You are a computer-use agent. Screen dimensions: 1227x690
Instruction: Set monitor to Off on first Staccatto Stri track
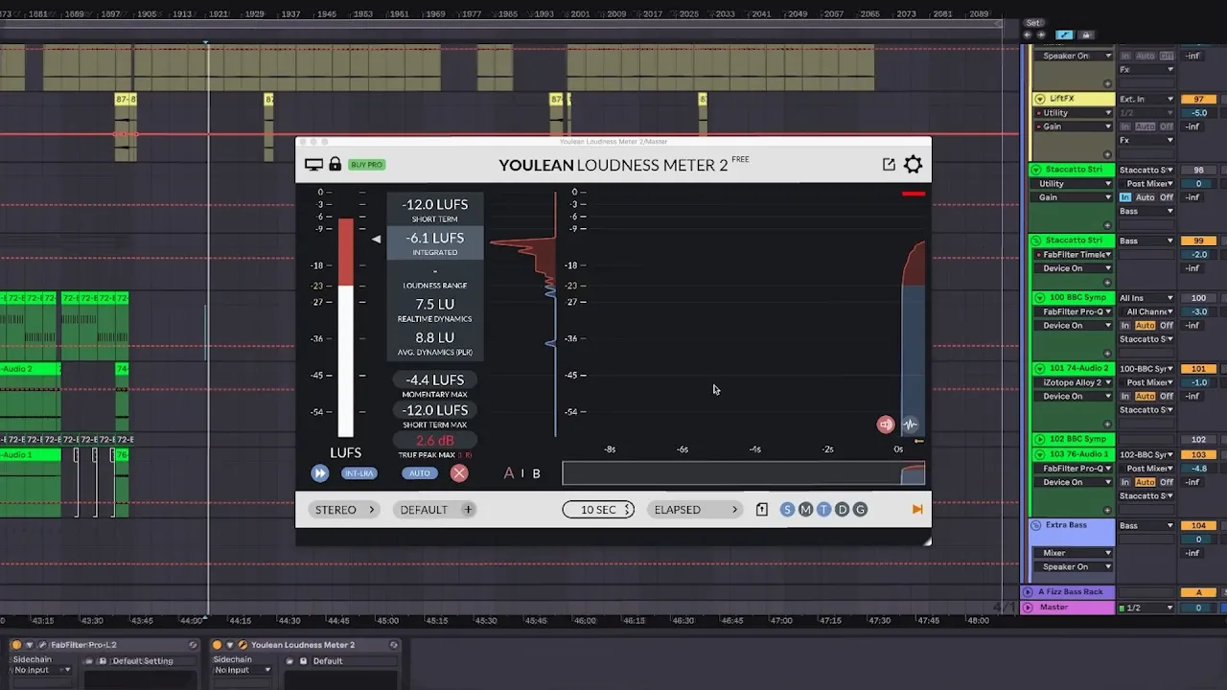[1167, 197]
